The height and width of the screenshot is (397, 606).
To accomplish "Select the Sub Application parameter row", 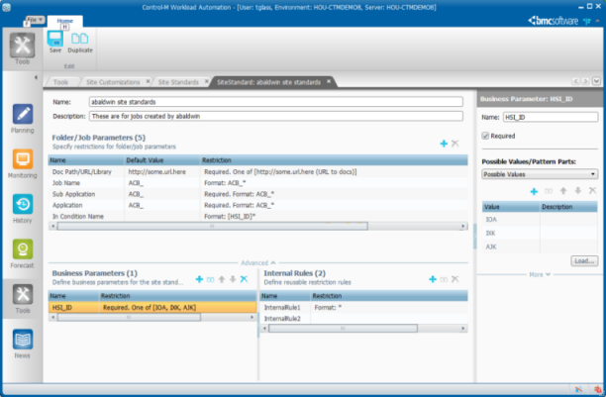I will (257, 194).
